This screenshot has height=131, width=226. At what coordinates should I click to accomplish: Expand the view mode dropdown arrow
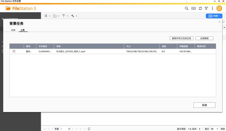(x=50, y=16)
